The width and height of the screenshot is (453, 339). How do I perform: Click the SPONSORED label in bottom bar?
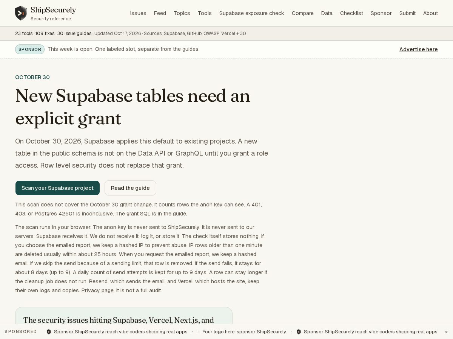(21, 332)
